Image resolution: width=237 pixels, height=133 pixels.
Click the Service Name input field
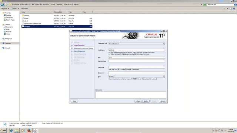137,61
